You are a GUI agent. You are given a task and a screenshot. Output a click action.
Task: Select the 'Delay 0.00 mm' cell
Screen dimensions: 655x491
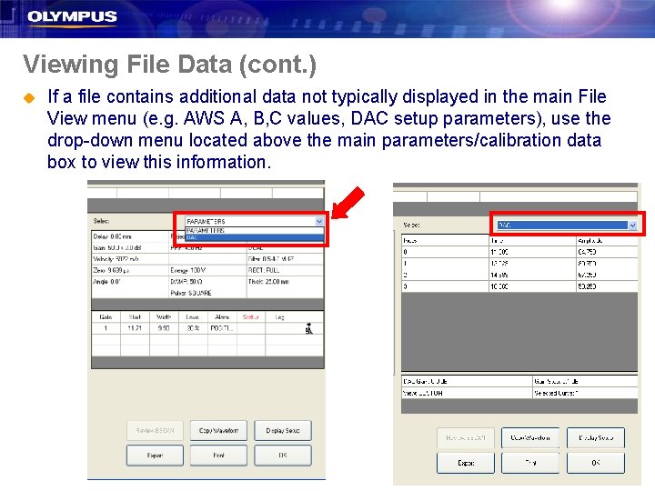130,236
